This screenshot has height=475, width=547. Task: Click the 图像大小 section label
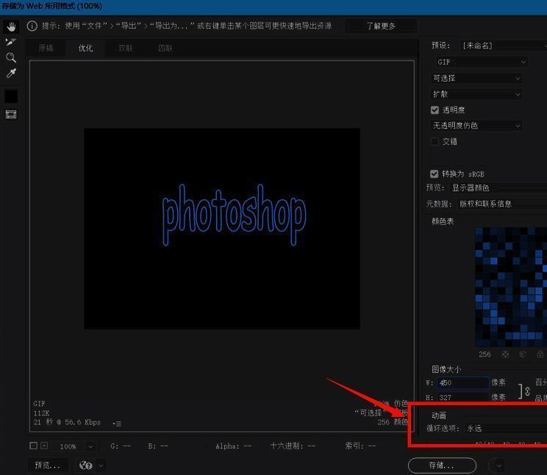[x=446, y=369]
